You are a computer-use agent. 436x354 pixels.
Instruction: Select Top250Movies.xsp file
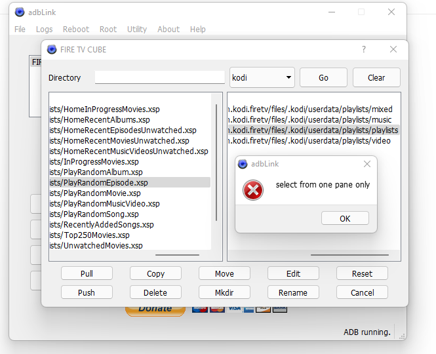(x=130, y=235)
